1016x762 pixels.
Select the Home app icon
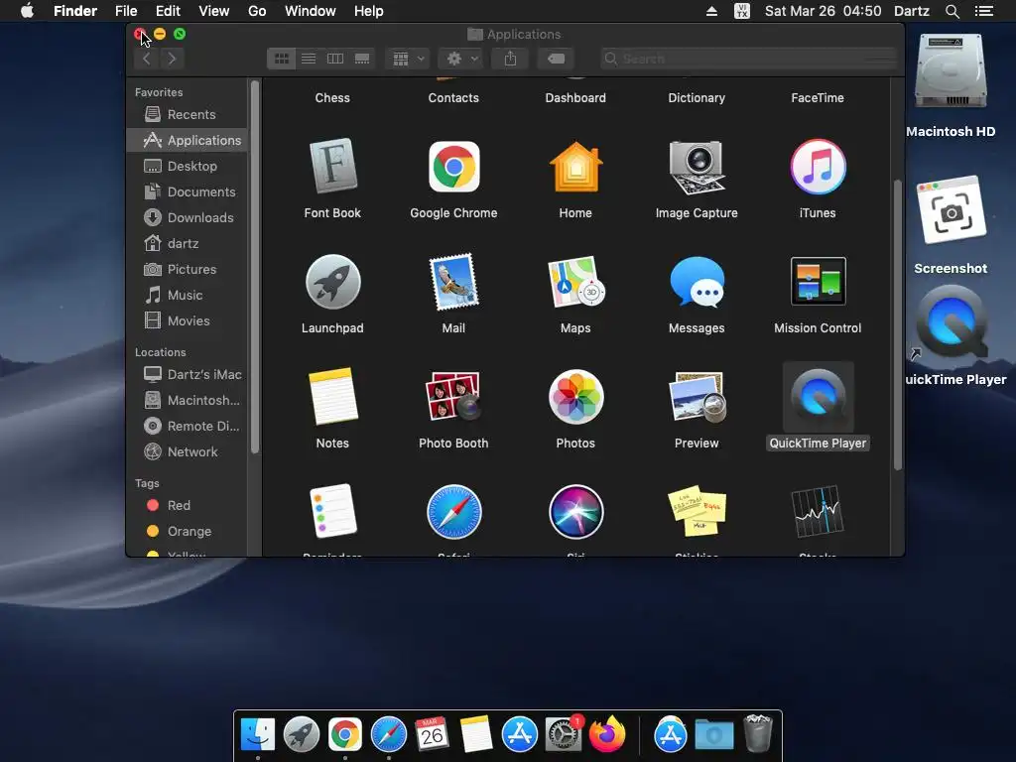click(575, 167)
